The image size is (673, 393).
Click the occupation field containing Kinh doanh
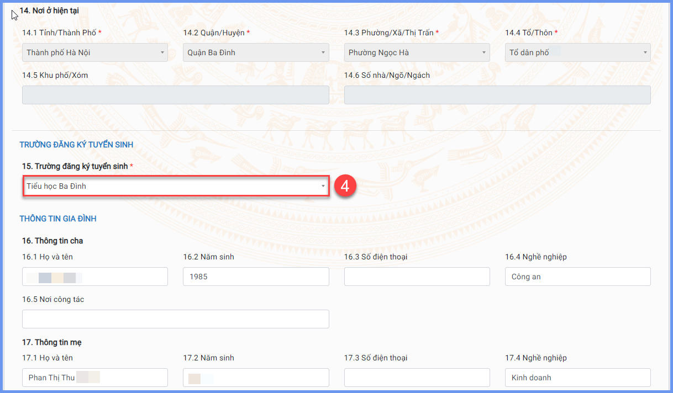click(577, 378)
